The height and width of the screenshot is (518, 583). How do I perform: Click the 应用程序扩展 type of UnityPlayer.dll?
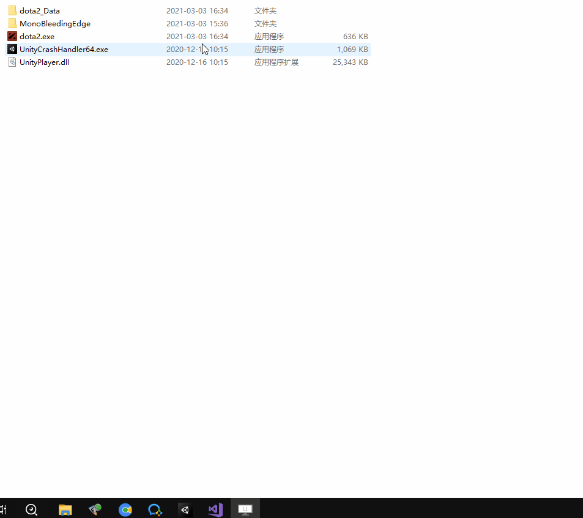tap(277, 62)
